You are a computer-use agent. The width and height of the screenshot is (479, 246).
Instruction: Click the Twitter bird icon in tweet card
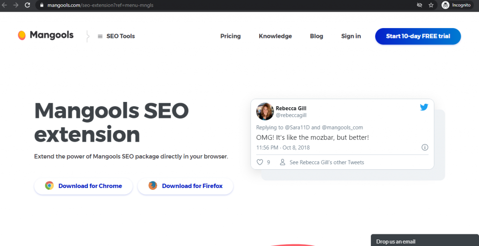[x=424, y=107]
